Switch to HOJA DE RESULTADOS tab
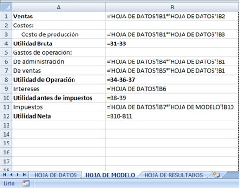This screenshot has width=240, height=188. [174, 175]
